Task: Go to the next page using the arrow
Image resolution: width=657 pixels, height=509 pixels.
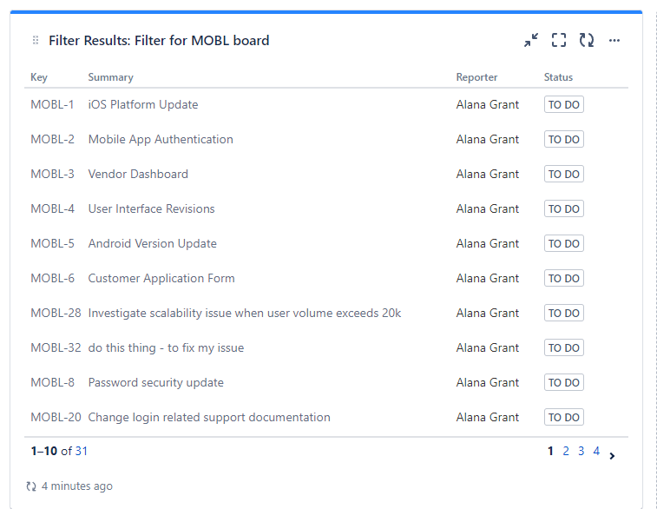Action: coord(612,456)
